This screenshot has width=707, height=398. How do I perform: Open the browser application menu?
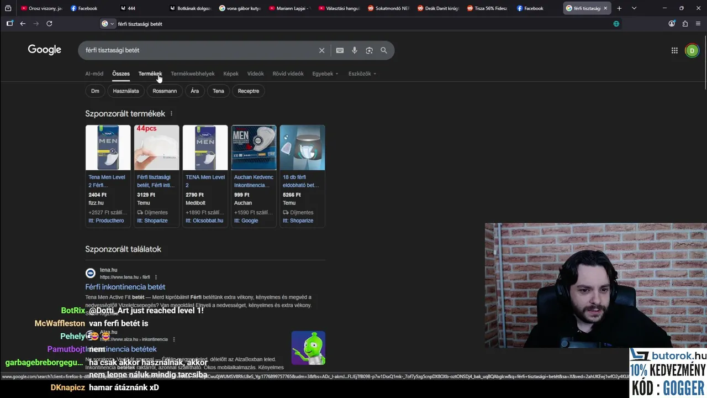point(698,24)
